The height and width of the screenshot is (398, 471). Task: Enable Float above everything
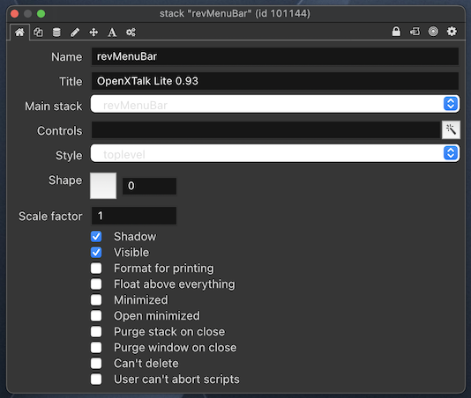(96, 284)
